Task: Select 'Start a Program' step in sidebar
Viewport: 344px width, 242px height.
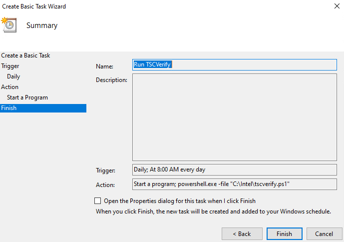Action: click(27, 97)
